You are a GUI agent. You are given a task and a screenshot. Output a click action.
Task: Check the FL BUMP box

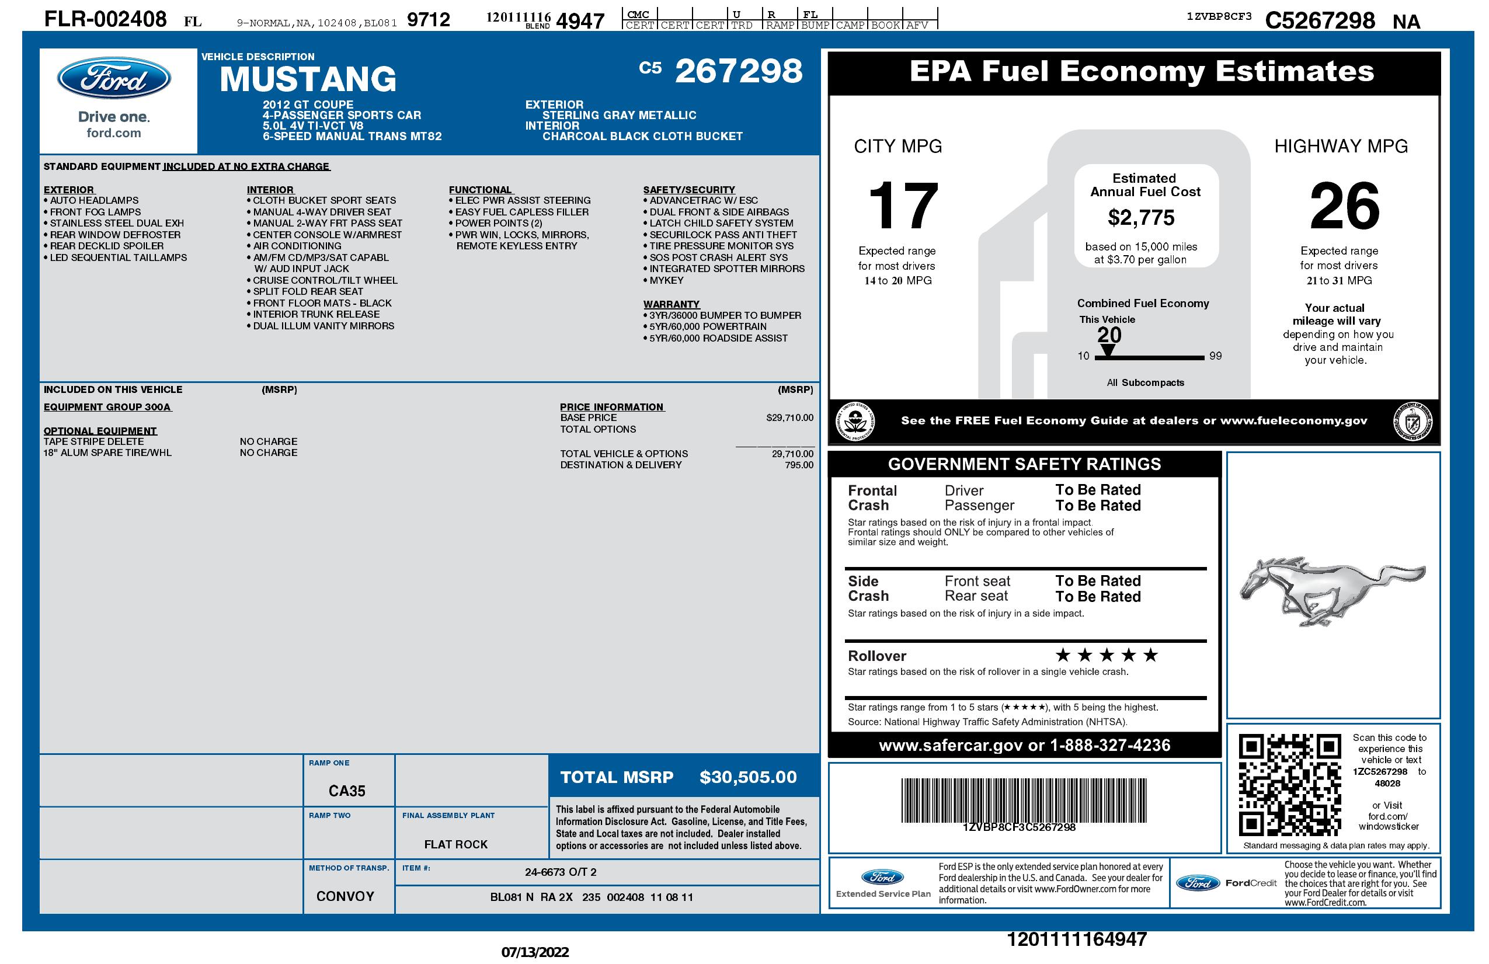(x=815, y=14)
